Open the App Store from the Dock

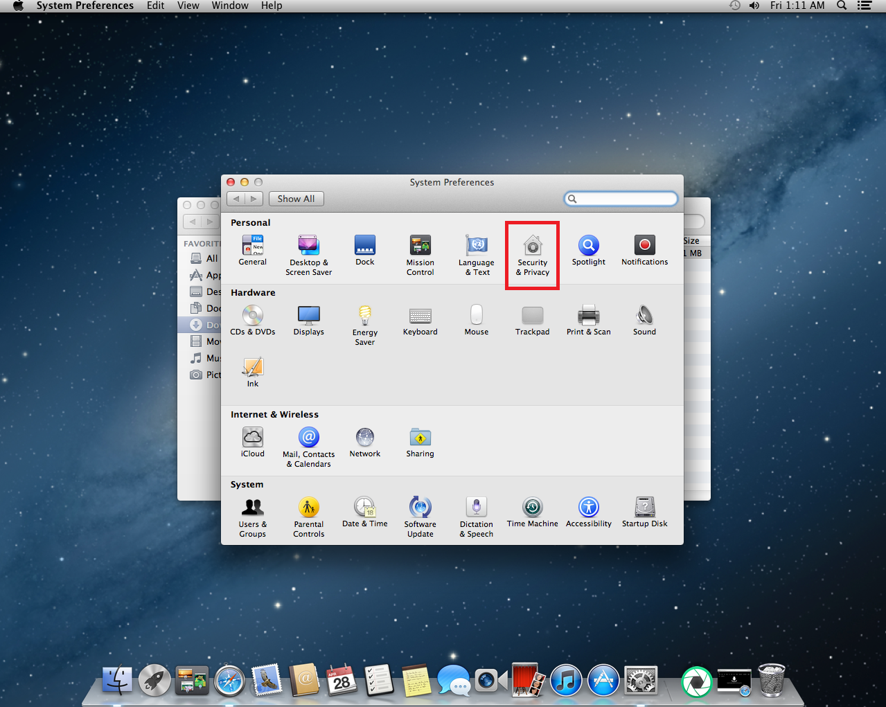tap(603, 681)
